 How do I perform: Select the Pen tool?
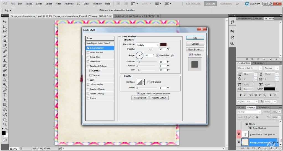5,90
